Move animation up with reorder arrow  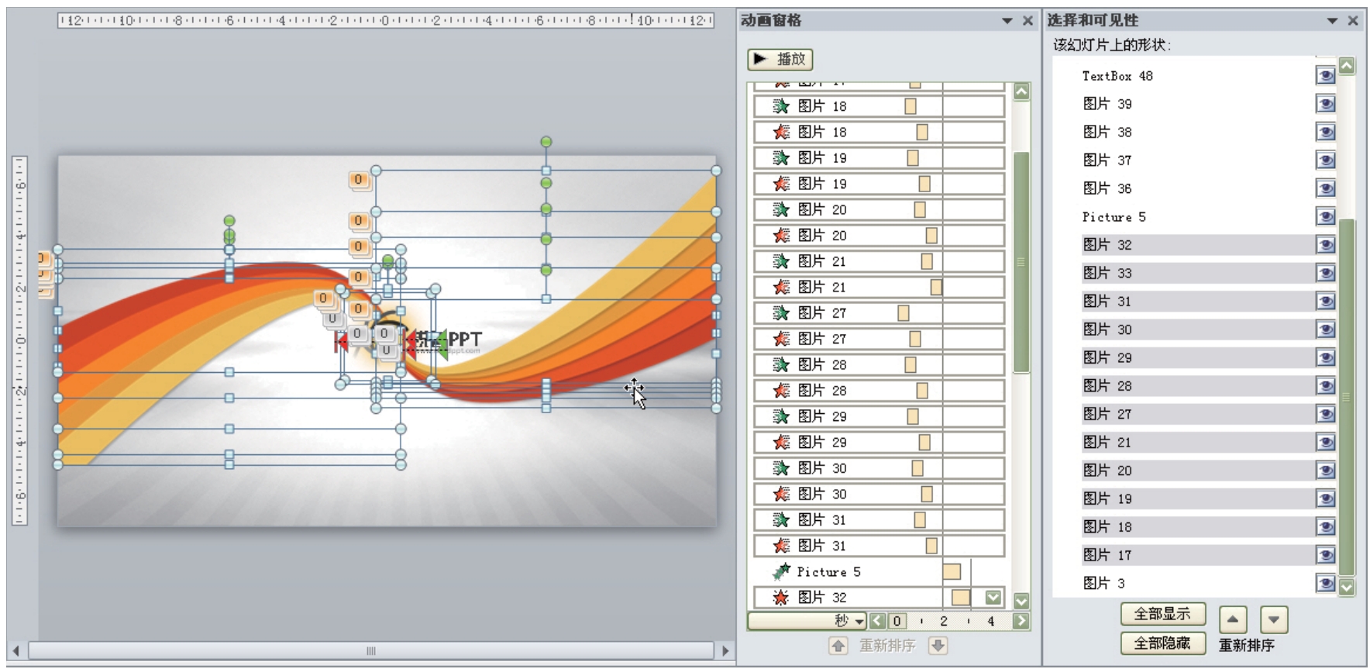[838, 646]
